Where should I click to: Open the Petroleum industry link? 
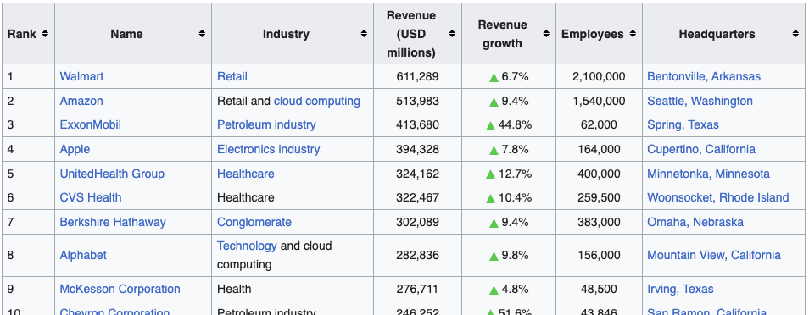266,125
